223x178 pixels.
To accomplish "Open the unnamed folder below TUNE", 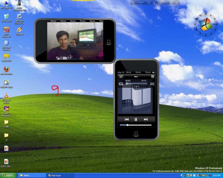I will coord(6,137).
